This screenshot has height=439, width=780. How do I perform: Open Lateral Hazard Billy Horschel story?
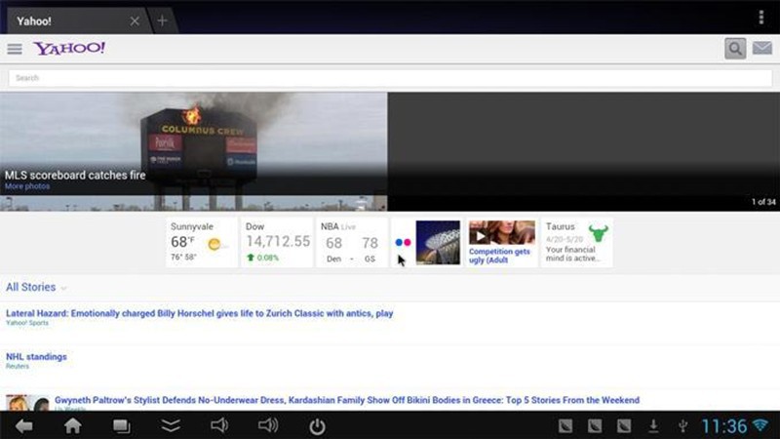coord(200,313)
